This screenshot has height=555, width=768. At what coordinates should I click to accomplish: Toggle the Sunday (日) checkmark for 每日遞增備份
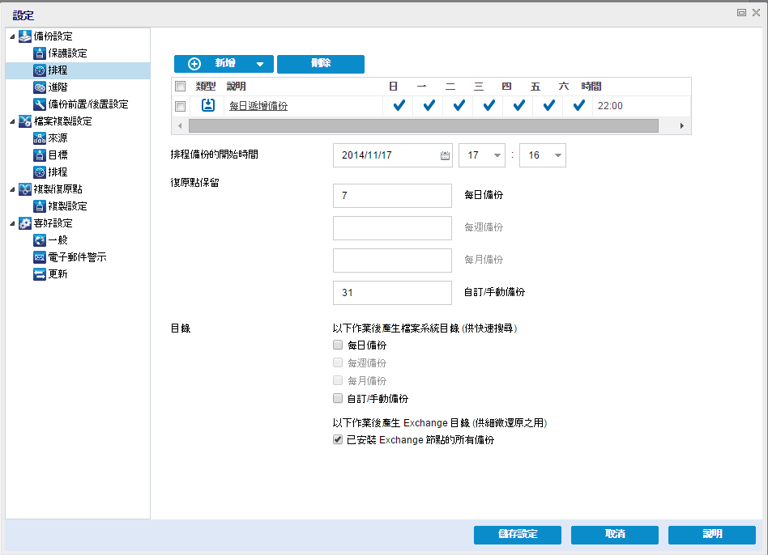(x=399, y=105)
